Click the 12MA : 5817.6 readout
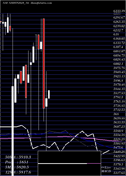 pyautogui.click(x=18, y=172)
